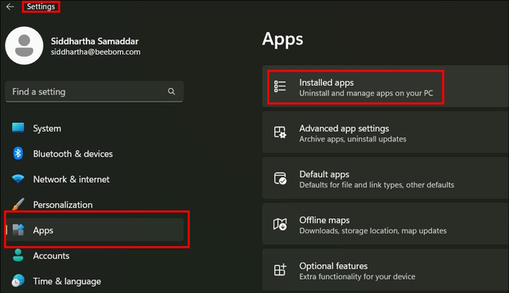Click the name Siddhartha Samaddar
The image size is (509, 293).
[95, 41]
